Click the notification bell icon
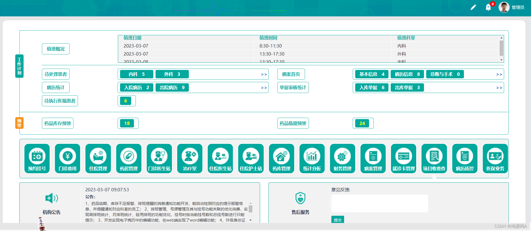 (488, 7)
